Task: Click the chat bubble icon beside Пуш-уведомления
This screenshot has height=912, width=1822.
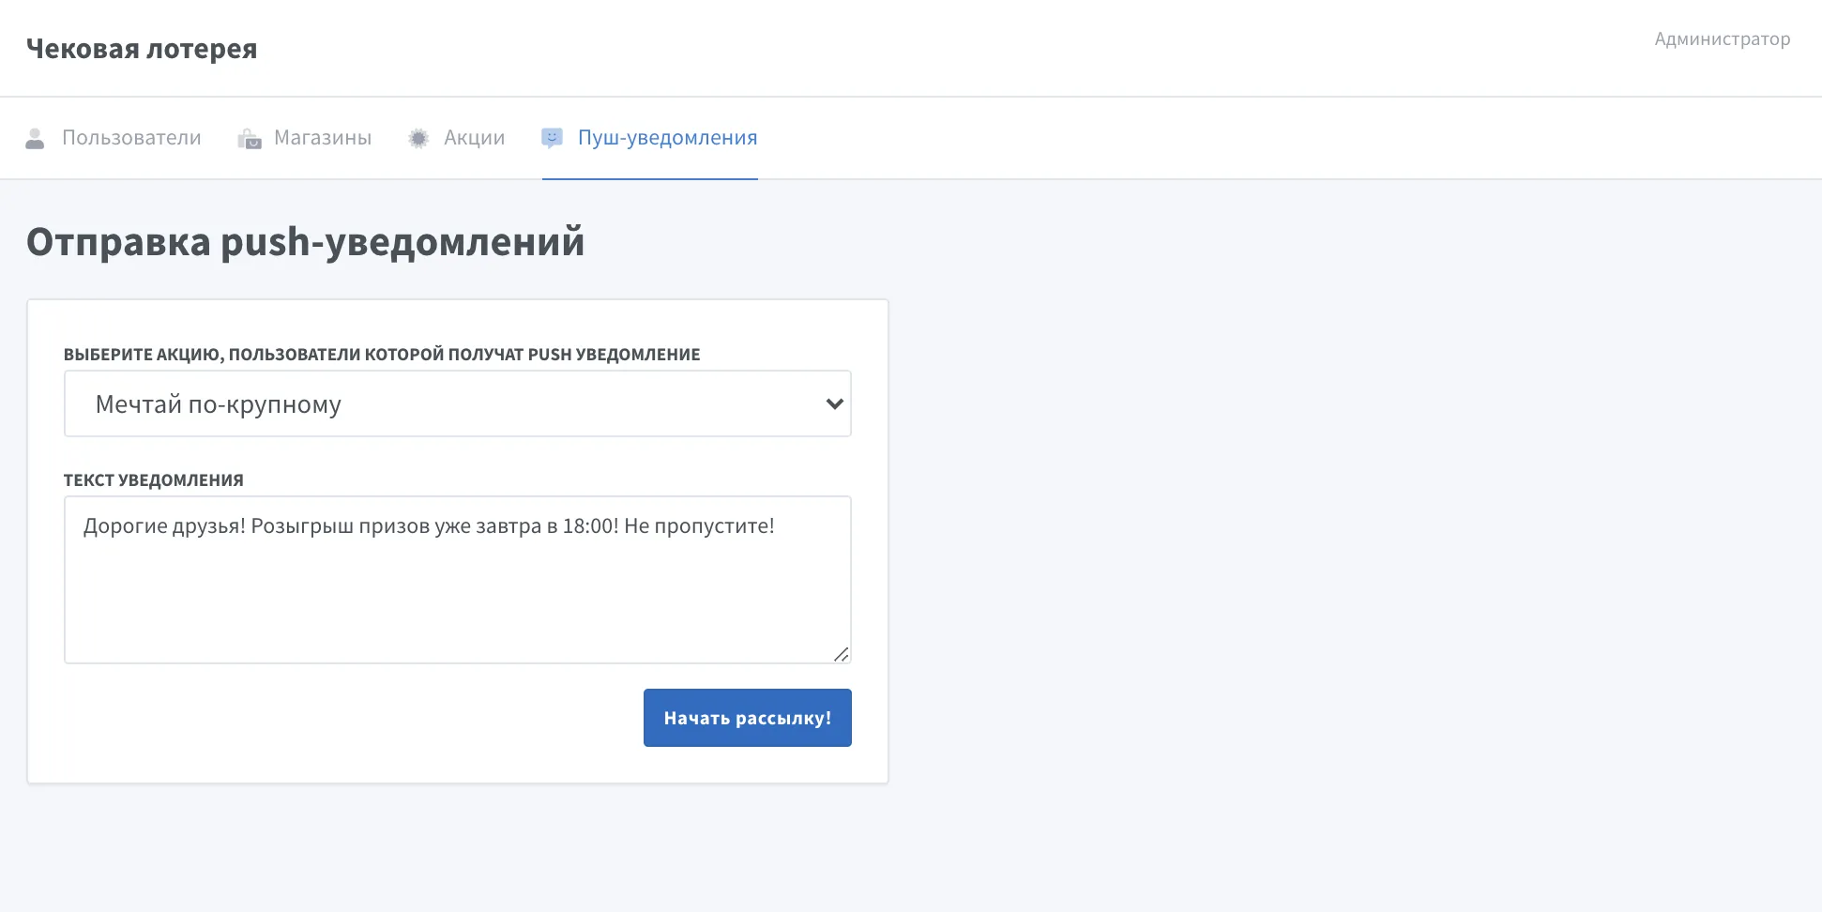Action: tap(553, 139)
